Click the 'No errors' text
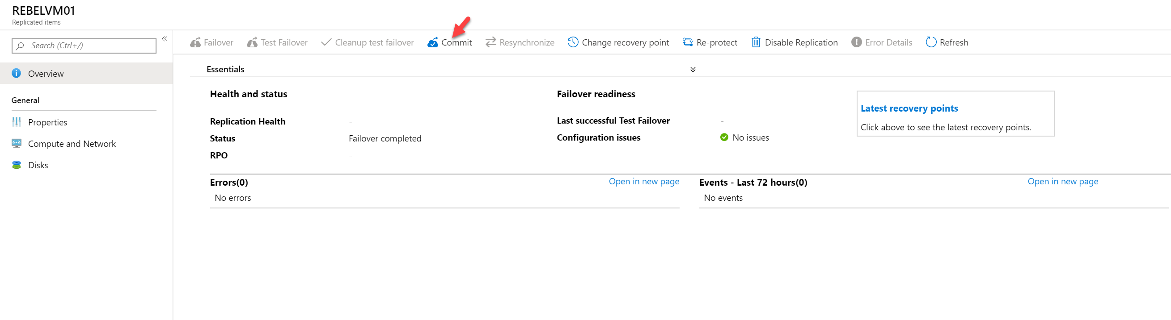 coord(233,198)
